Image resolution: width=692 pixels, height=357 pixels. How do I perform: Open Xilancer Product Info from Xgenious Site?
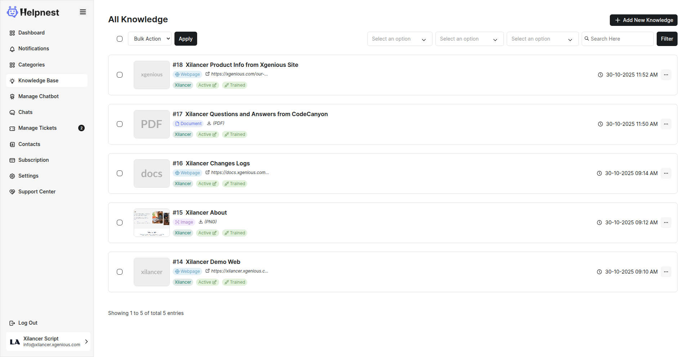242,65
